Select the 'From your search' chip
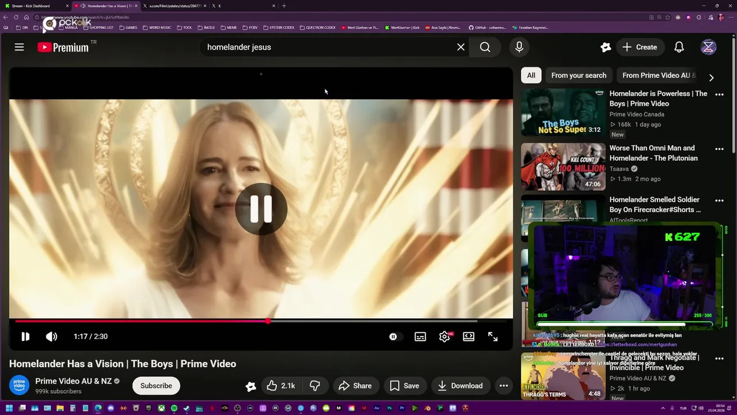The width and height of the screenshot is (737, 415). [x=579, y=76]
